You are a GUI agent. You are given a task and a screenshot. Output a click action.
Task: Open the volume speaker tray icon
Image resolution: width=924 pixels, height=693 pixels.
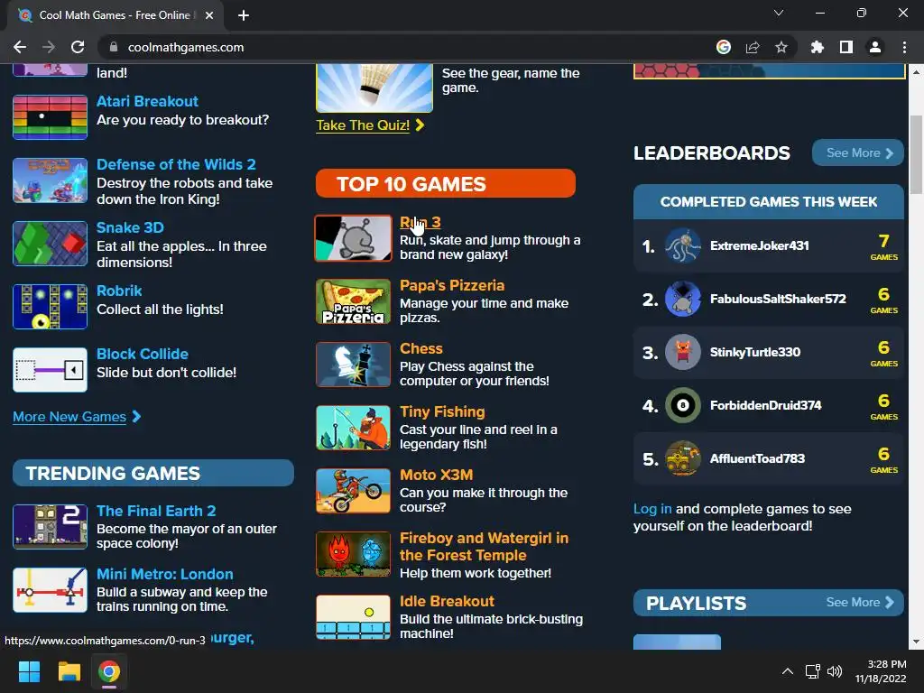835,671
